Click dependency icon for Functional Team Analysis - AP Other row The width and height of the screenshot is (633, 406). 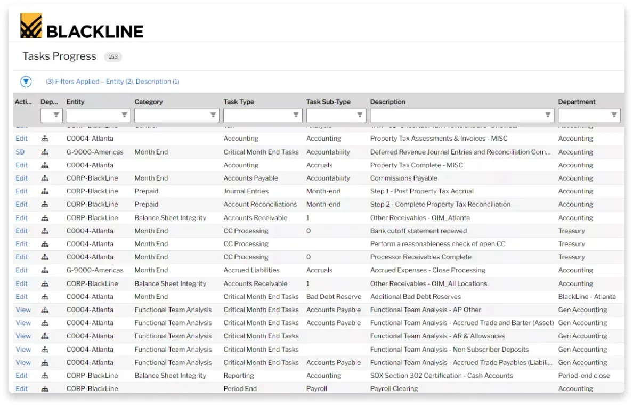45,310
